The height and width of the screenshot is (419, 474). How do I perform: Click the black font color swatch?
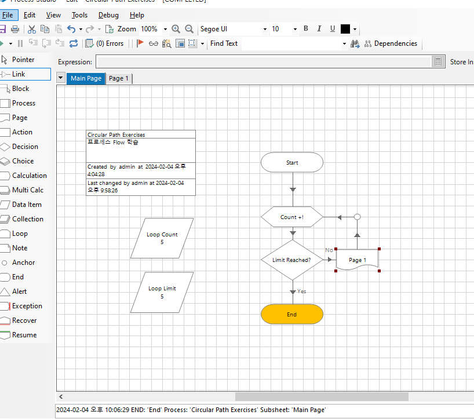[345, 29]
